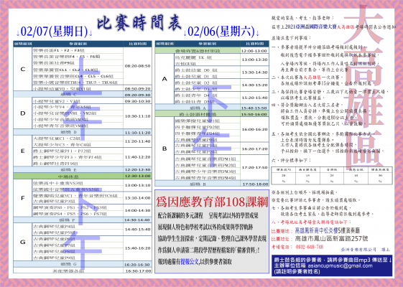The width and height of the screenshot is (403, 287).
Task: Select row 爵士鼓青年 D4 組
Action: point(207,95)
